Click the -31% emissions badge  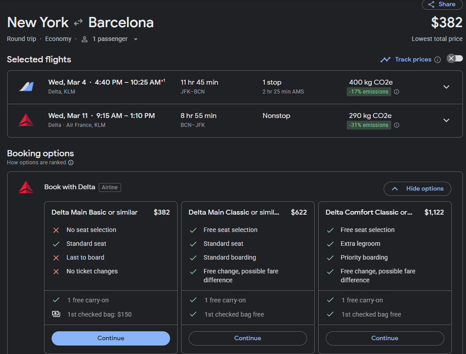click(369, 125)
